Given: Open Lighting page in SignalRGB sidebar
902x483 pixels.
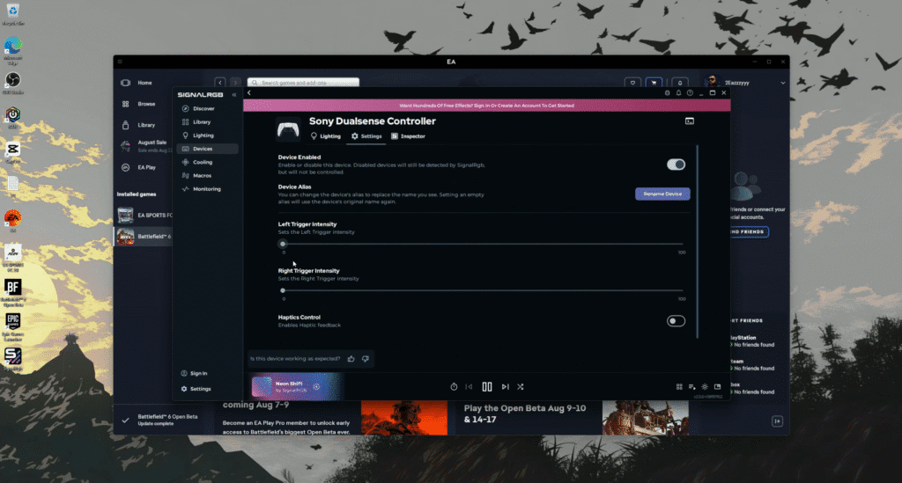Looking at the screenshot, I should coord(198,135).
